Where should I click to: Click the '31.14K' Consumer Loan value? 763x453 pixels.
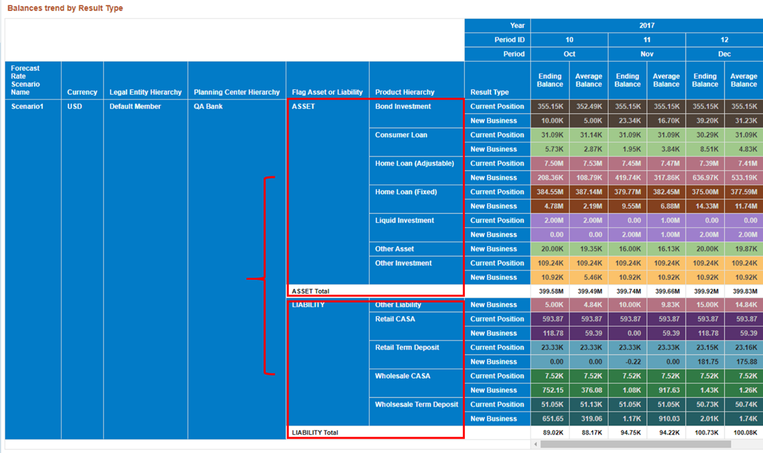pos(589,135)
